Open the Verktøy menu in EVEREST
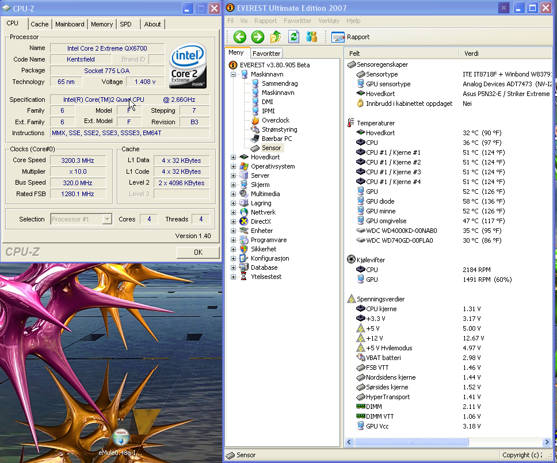The image size is (557, 463). tap(329, 21)
